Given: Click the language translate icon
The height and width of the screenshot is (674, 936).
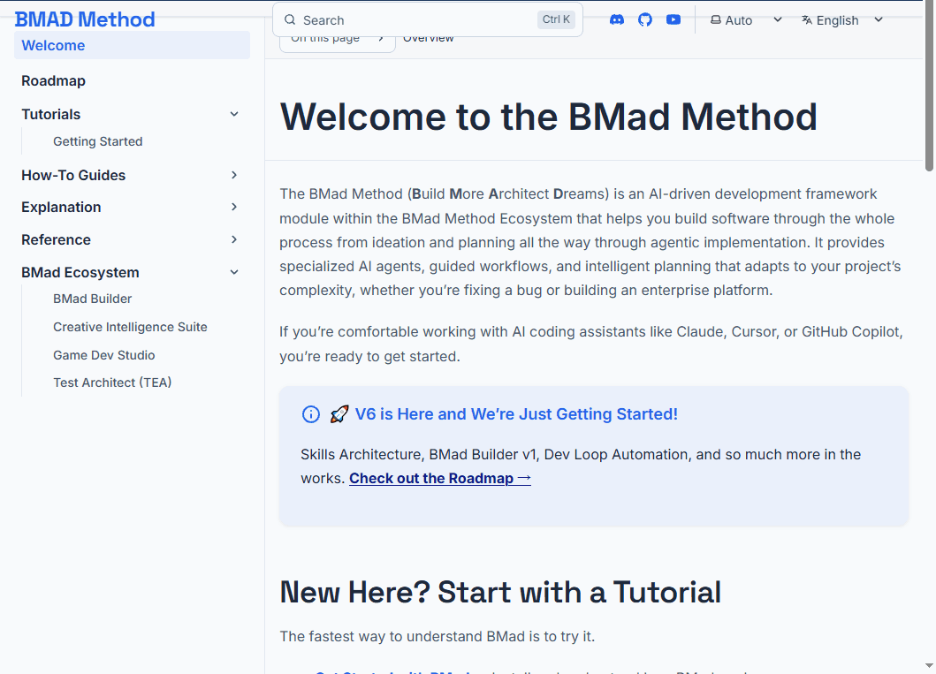Looking at the screenshot, I should 807,19.
